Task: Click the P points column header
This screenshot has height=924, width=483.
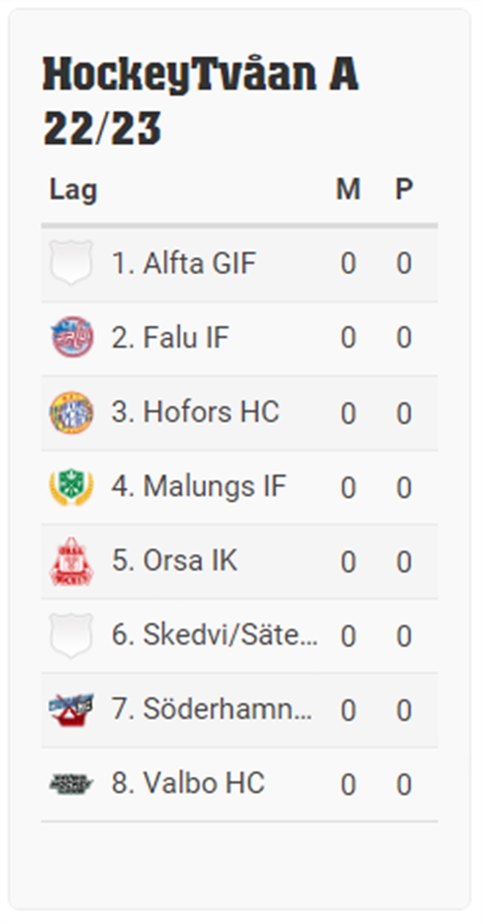Action: [404, 188]
